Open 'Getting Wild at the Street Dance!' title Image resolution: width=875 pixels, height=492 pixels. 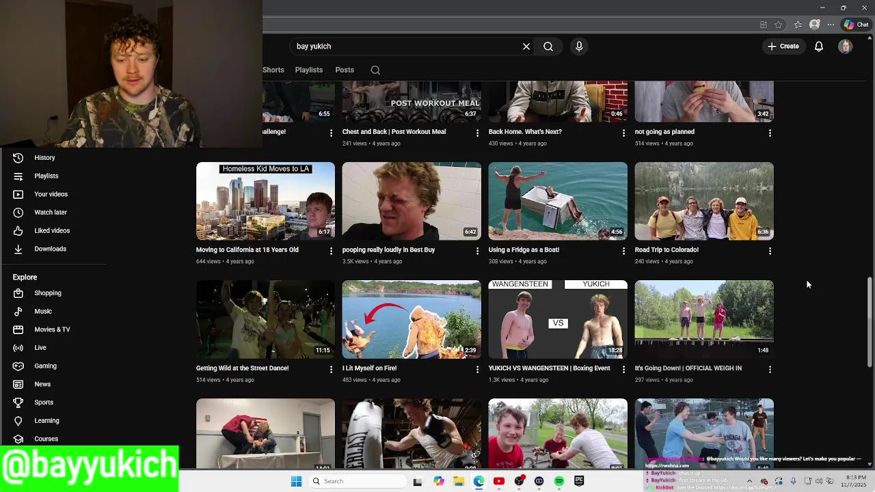[242, 368]
